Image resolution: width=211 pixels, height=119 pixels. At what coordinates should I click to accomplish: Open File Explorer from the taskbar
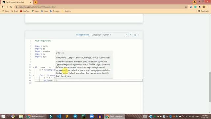[x=21, y=116]
